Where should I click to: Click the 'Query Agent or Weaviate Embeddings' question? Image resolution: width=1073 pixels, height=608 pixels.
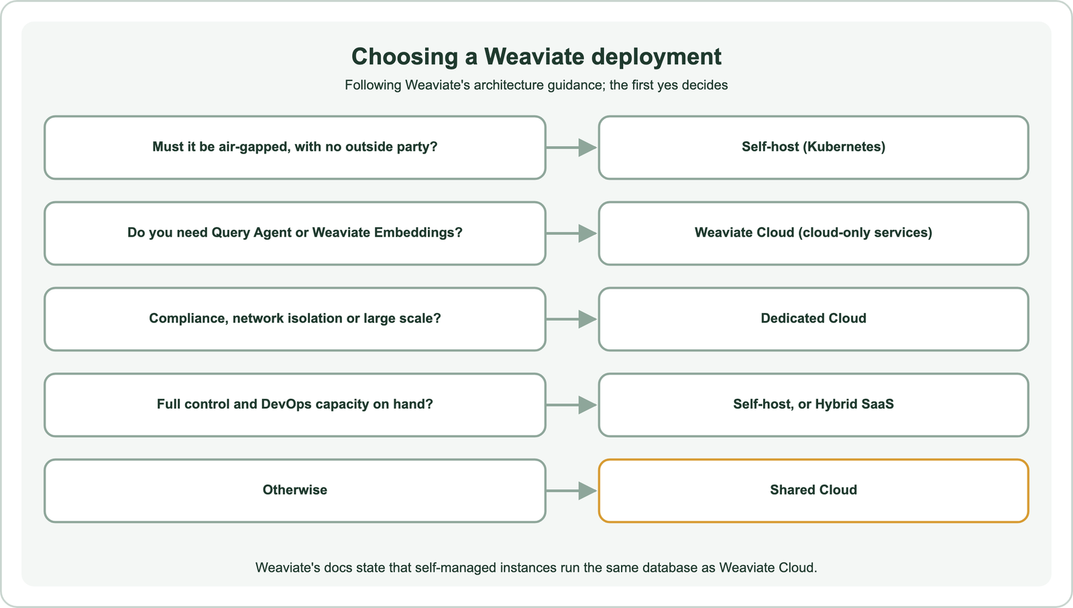[295, 233]
